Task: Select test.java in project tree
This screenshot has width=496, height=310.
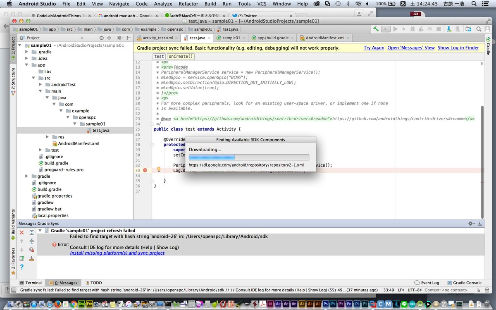Action: 101,131
